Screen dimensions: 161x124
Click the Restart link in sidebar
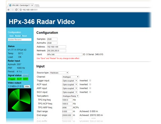[18, 36]
